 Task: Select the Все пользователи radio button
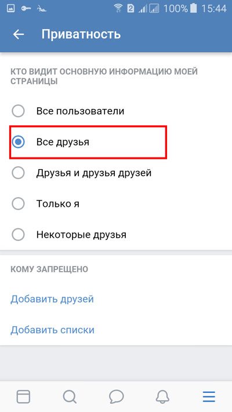[18, 111]
